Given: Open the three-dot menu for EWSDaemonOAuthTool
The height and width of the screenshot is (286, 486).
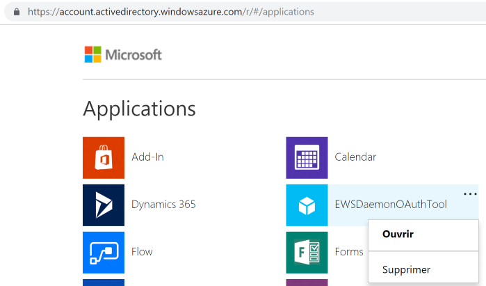Looking at the screenshot, I should 470,194.
